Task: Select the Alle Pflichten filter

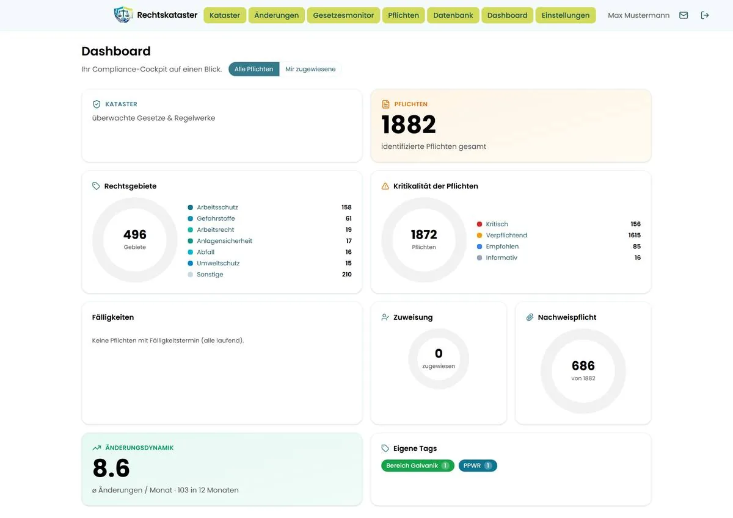Action: tap(253, 69)
